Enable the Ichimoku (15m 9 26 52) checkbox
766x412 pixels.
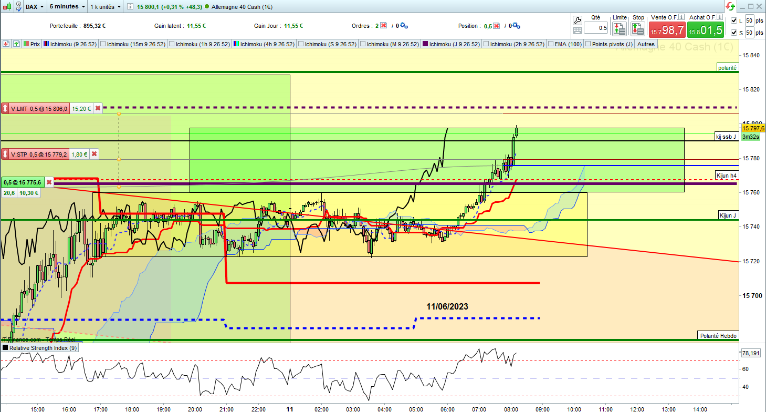[102, 44]
